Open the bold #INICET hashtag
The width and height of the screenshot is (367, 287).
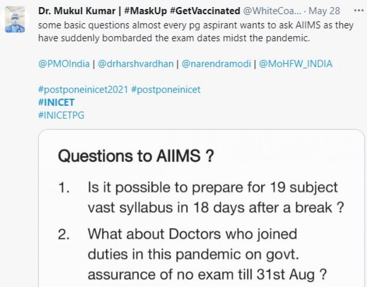point(56,102)
